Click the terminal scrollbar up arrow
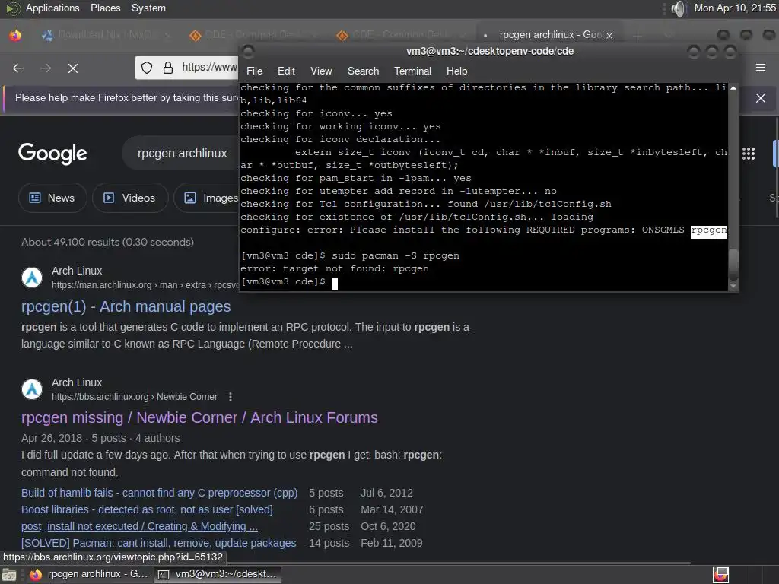 click(x=733, y=88)
